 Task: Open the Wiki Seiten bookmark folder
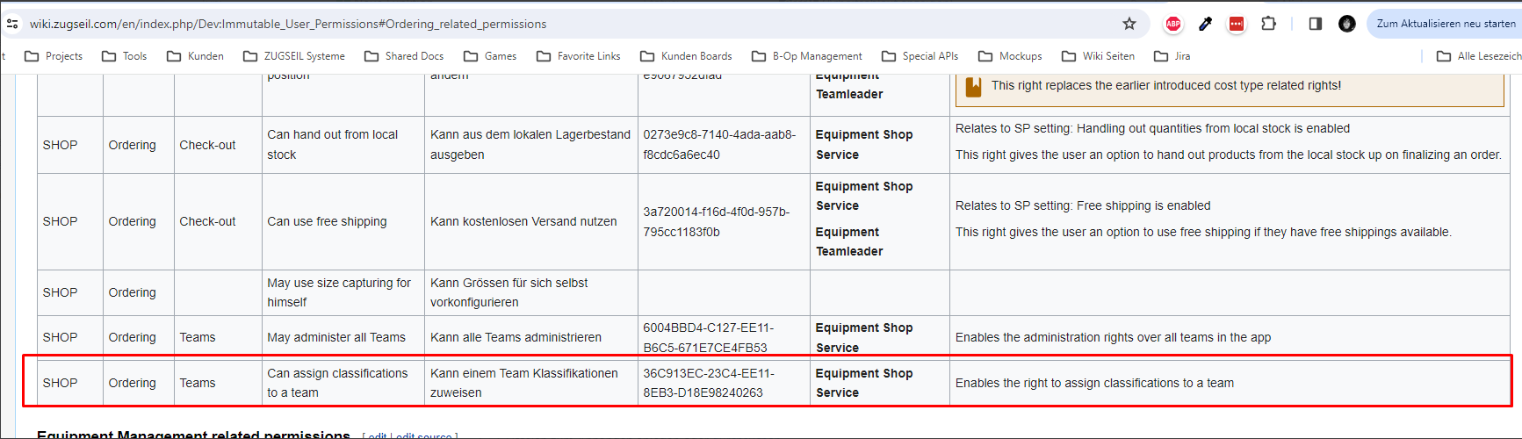(1098, 56)
